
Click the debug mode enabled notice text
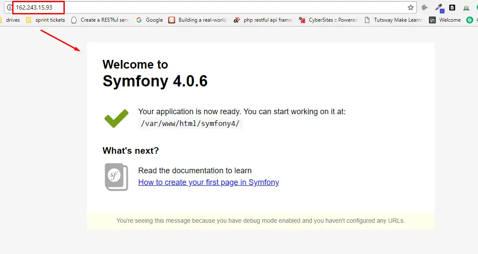pyautogui.click(x=261, y=221)
